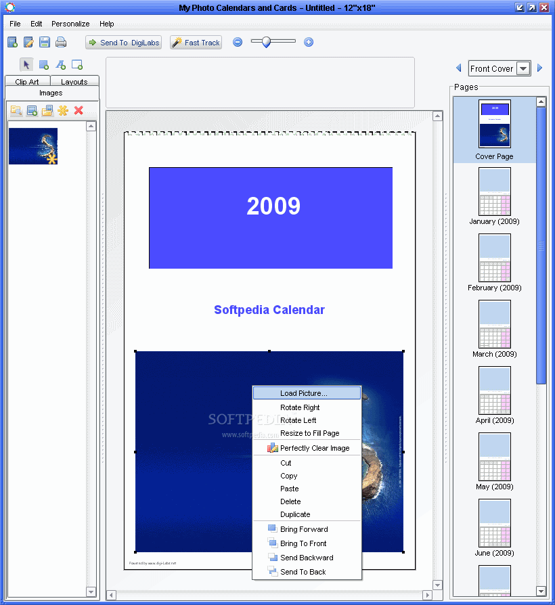Click the 2009 title on blue banner
Image resolution: width=555 pixels, height=605 pixels.
pyautogui.click(x=273, y=206)
